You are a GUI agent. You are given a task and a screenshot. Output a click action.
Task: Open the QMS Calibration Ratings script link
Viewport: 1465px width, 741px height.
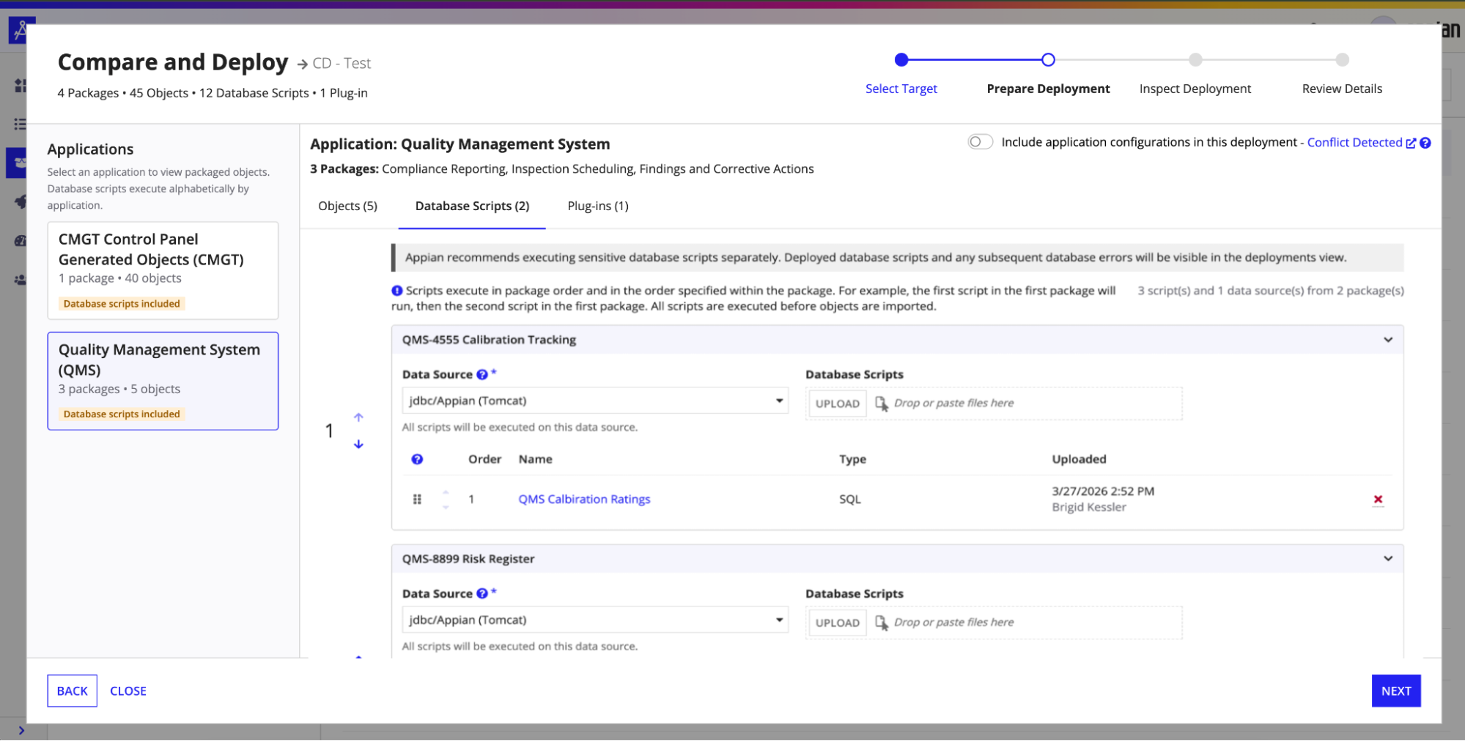pyautogui.click(x=584, y=499)
